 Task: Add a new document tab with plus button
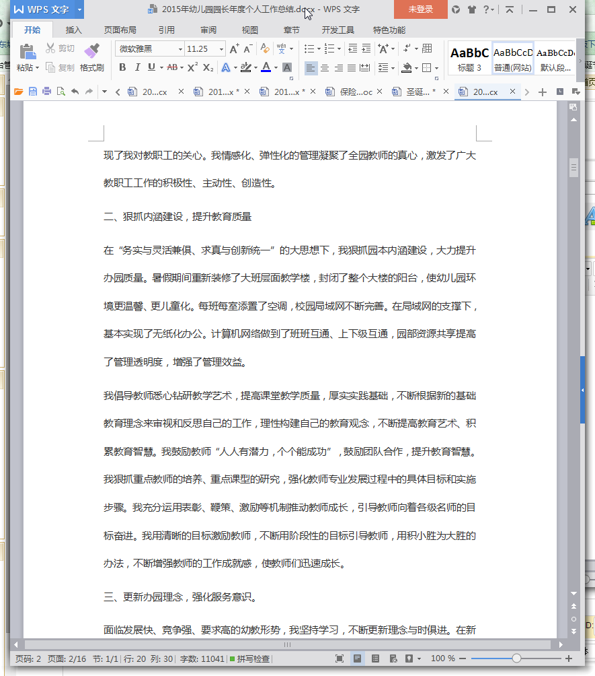(543, 92)
